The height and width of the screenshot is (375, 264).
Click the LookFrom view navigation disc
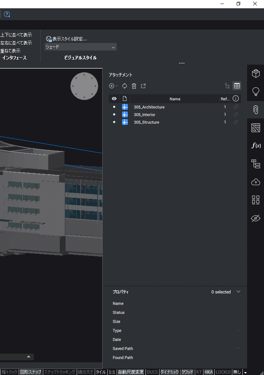84,86
